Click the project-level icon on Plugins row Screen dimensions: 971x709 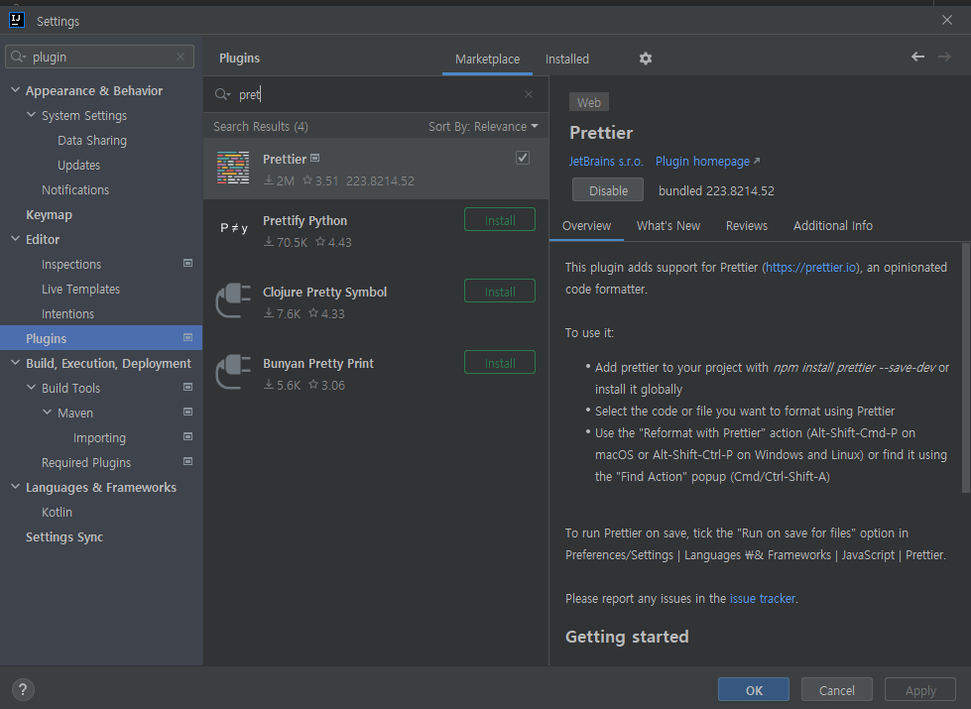click(x=187, y=337)
